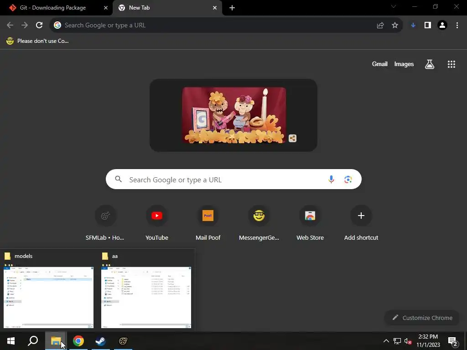
Task: Search by image with Google Lens
Action: coord(348,180)
